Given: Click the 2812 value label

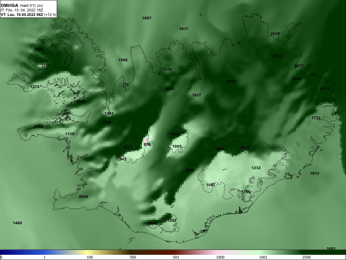Looking at the screenshot, I should click(220, 149).
